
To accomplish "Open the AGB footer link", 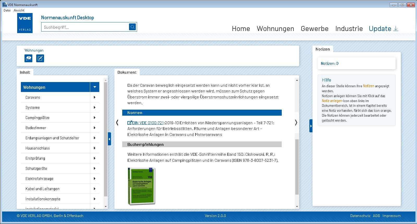I will [376, 216].
